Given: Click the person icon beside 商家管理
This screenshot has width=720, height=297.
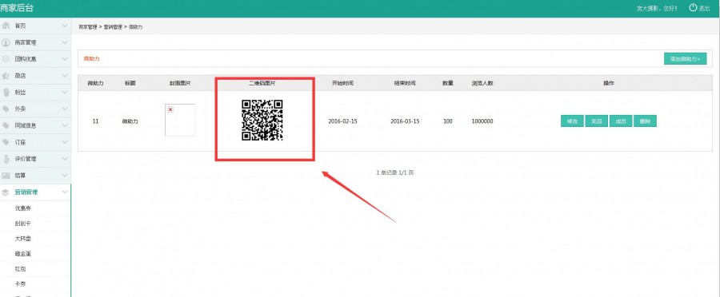Looking at the screenshot, I should pyautogui.click(x=6, y=42).
